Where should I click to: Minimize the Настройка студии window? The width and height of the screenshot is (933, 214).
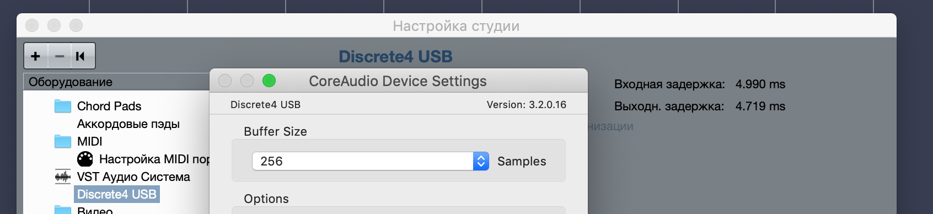pos(54,25)
